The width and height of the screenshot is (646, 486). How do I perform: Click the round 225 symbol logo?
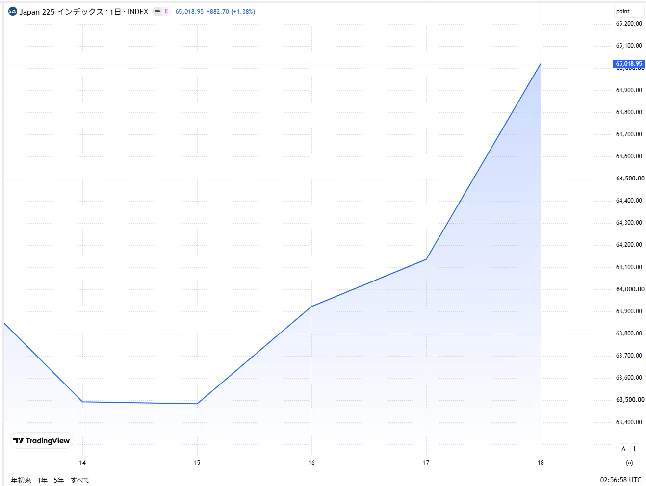(x=13, y=11)
